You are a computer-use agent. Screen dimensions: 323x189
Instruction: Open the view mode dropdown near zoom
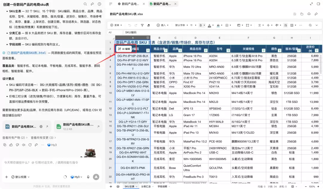tap(294, 187)
